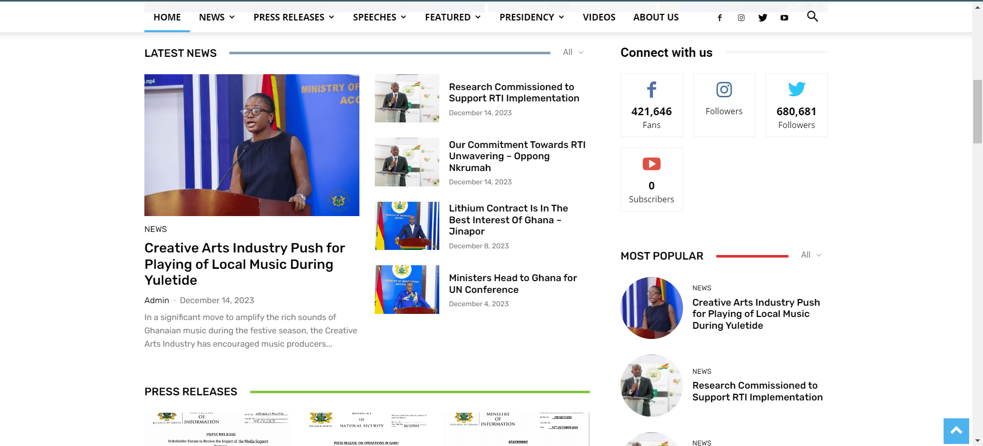Select the Twitter 680,681 Followers box

[x=796, y=105]
